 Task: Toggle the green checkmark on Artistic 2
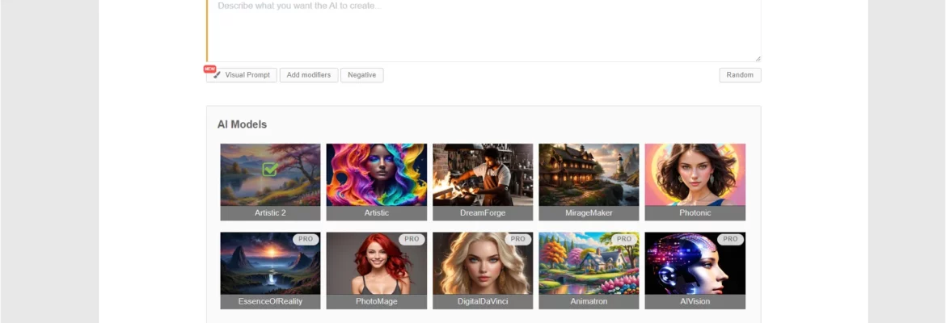270,169
